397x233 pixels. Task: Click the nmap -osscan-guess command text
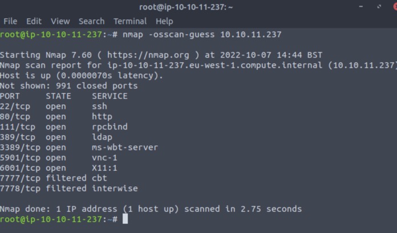pyautogui.click(x=201, y=34)
